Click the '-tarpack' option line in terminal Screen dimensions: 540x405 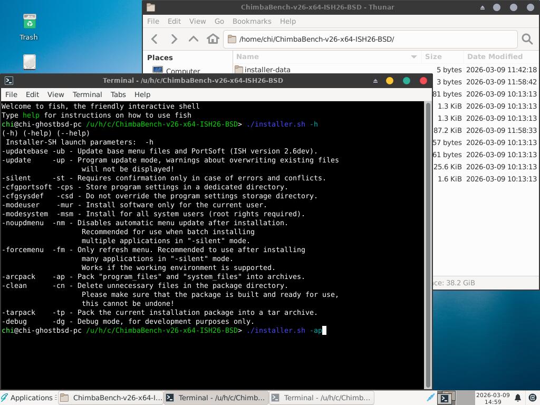click(x=159, y=312)
